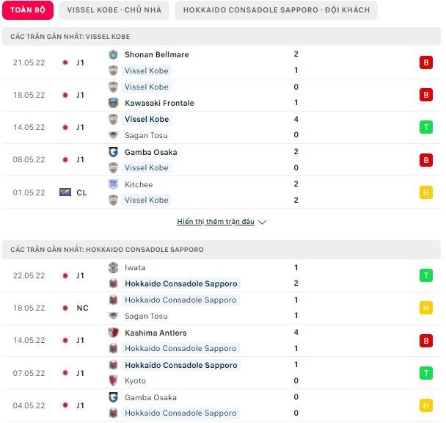
Task: Click the Kawasaki Frontale team crest
Action: [113, 103]
